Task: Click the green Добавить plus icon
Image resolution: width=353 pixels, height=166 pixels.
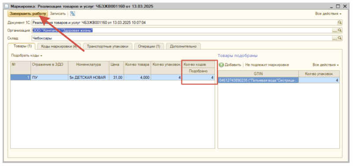Action: [222, 65]
